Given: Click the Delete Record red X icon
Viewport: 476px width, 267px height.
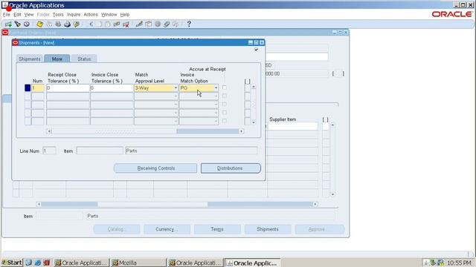Looking at the screenshot, I should [x=126, y=24].
